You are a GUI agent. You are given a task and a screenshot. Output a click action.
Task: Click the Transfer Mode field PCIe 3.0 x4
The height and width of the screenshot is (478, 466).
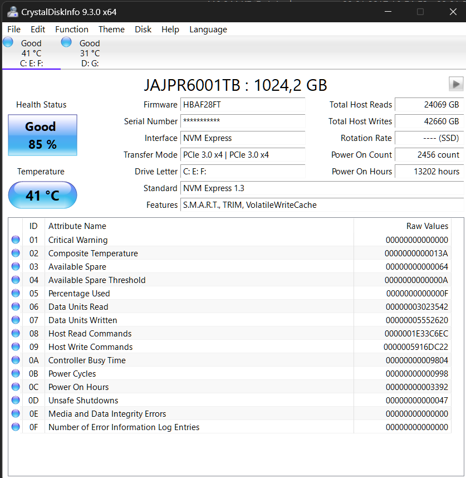pyautogui.click(x=243, y=155)
